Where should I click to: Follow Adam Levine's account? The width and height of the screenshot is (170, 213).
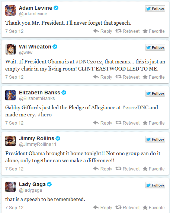click(x=155, y=9)
